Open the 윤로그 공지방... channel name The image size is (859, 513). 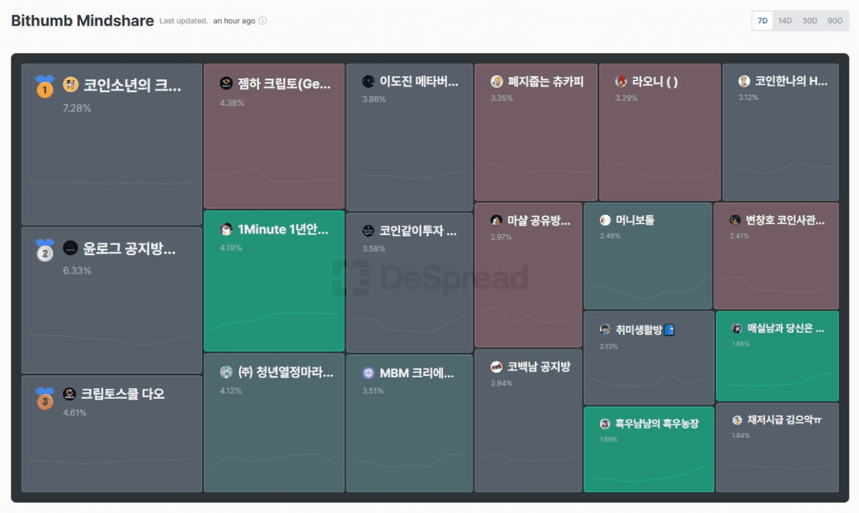coord(130,249)
